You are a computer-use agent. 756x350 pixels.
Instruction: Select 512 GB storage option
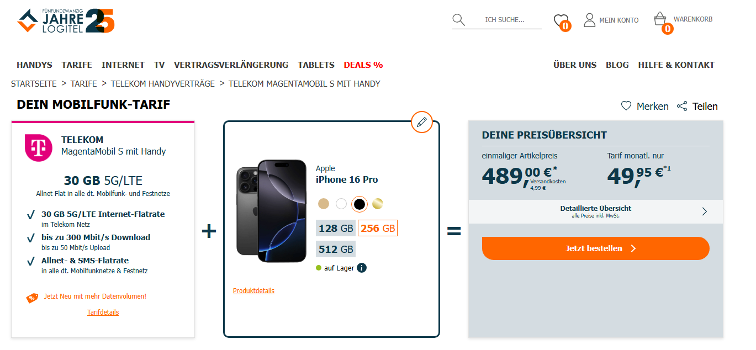(335, 249)
